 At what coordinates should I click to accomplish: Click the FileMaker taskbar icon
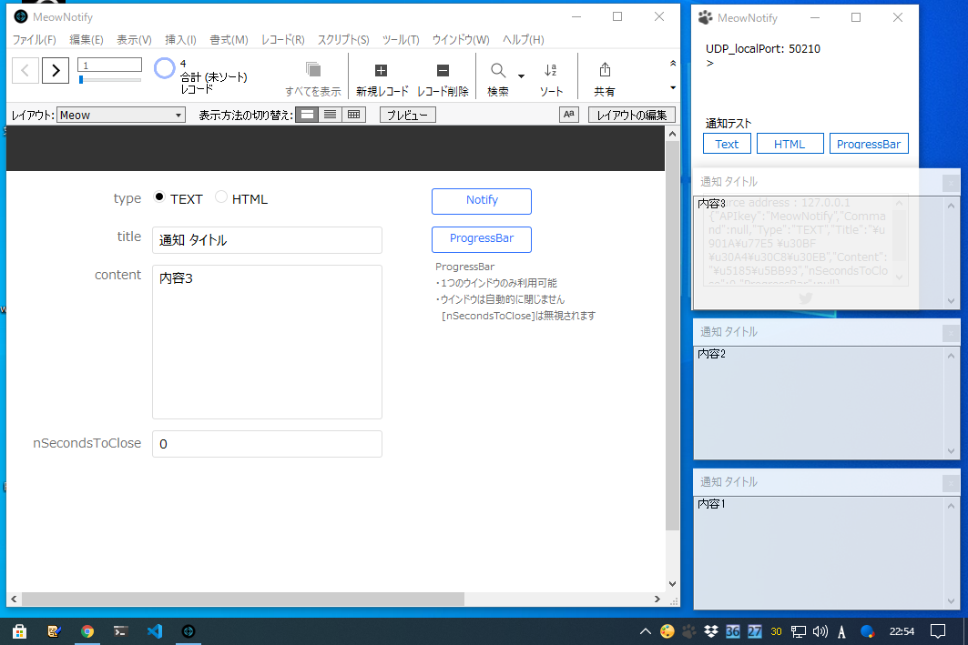189,630
